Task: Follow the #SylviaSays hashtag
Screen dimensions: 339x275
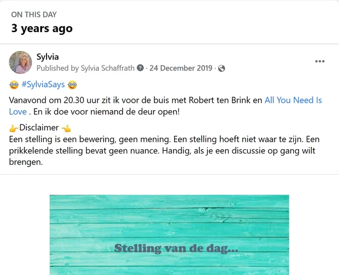Action: (x=43, y=85)
